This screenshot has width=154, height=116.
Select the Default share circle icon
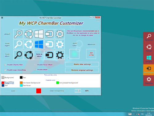pos(29,34)
